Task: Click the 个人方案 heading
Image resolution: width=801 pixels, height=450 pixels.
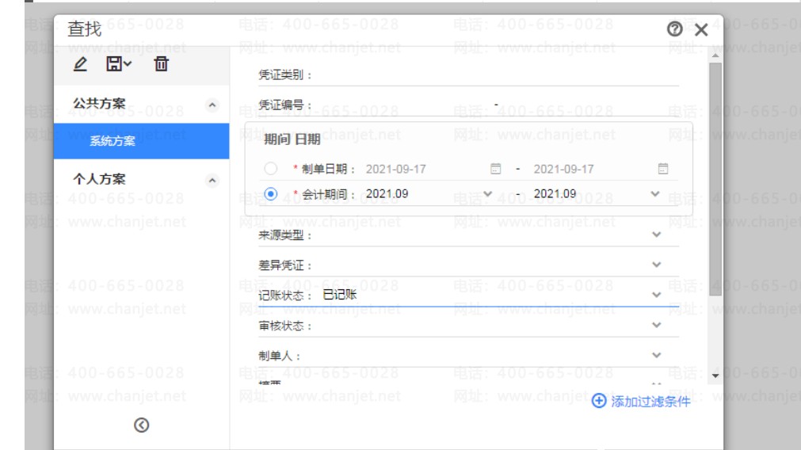Action: point(99,179)
